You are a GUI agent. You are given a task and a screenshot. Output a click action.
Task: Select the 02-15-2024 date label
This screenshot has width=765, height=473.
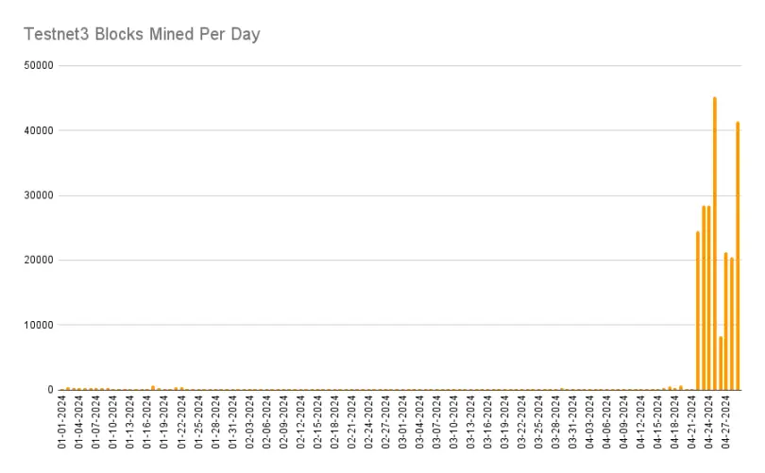[317, 423]
